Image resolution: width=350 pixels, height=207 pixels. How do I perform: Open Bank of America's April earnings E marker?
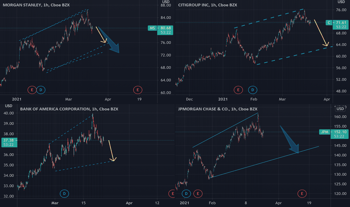(172, 193)
